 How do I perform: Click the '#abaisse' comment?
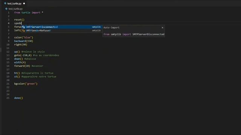tap(30, 59)
